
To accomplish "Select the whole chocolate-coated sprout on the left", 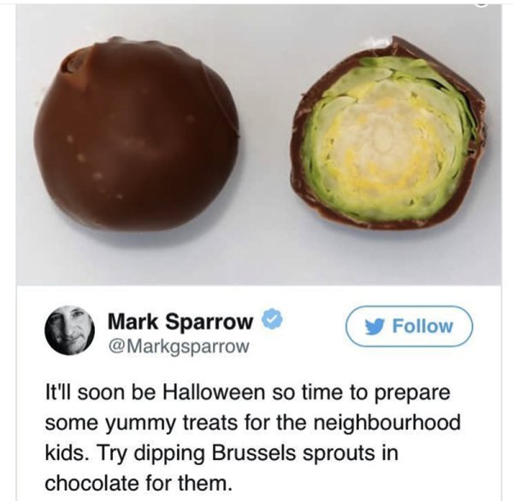I will 137,135.
